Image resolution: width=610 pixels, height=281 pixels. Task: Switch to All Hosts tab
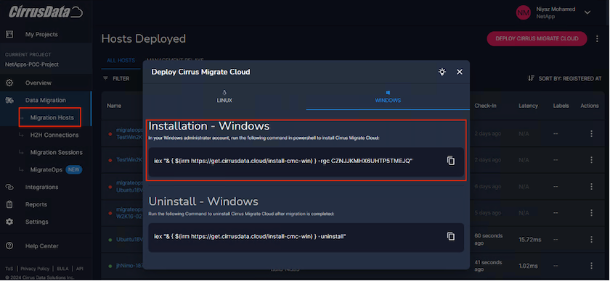point(121,61)
